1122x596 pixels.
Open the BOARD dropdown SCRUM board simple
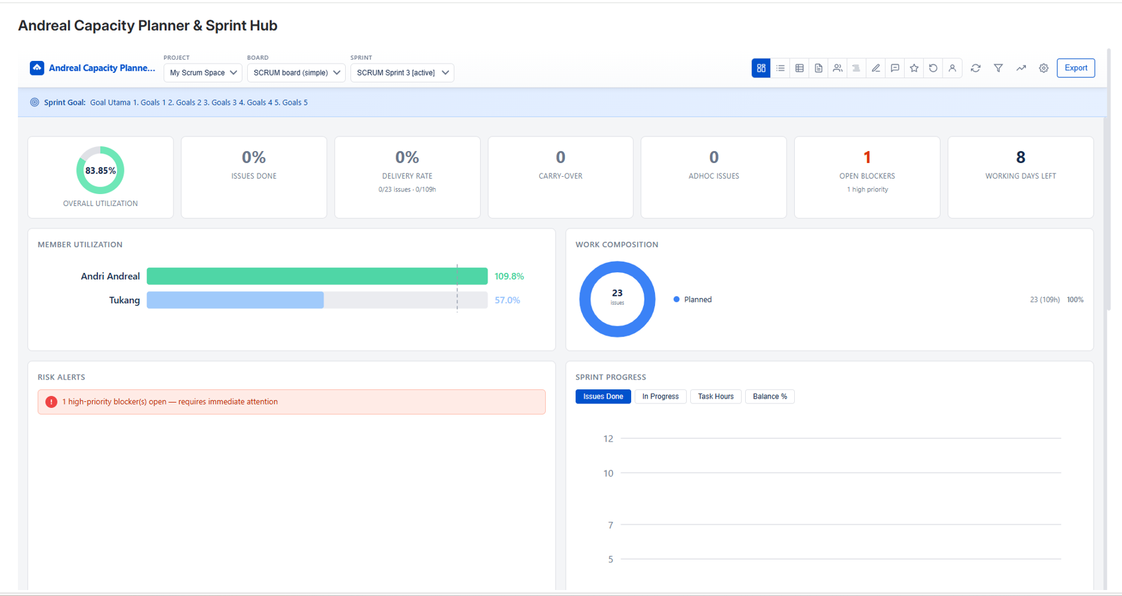click(296, 73)
